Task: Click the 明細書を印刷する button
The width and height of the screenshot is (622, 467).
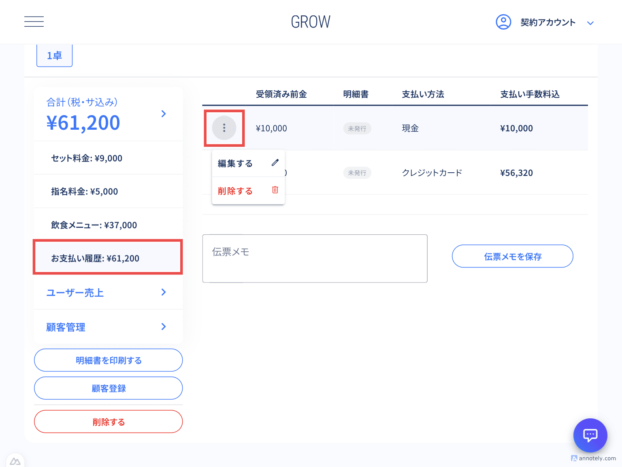Action: click(x=109, y=360)
